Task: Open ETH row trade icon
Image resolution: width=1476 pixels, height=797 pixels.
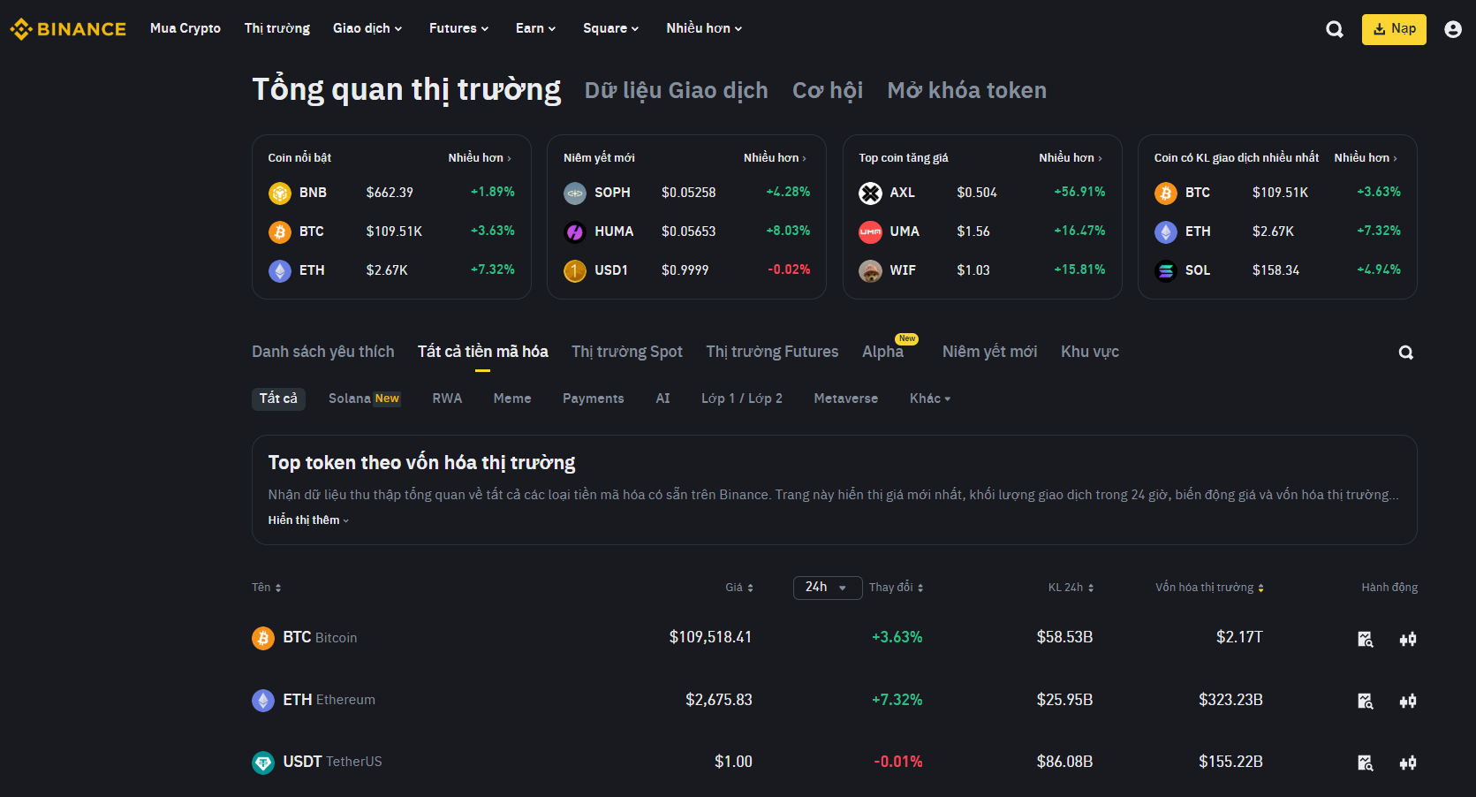Action: pos(1408,701)
